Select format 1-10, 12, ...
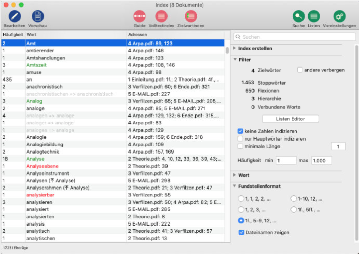 coord(294,198)
